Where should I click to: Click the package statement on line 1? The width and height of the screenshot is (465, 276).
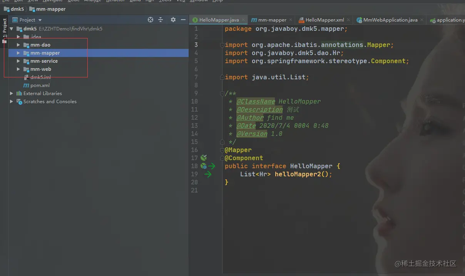coord(286,29)
